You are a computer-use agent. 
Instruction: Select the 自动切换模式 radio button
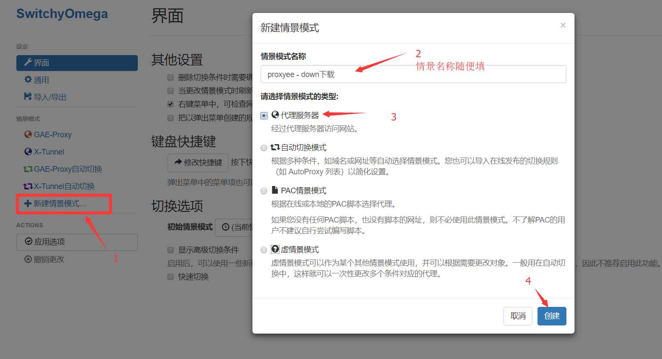coord(264,148)
